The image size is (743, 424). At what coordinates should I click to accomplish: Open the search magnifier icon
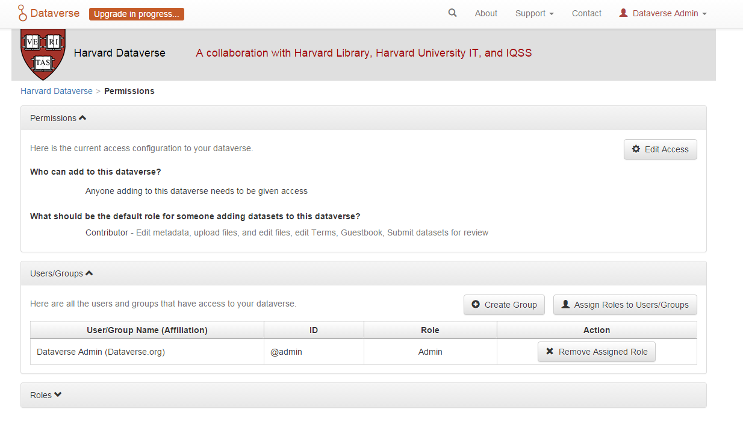[x=452, y=13]
